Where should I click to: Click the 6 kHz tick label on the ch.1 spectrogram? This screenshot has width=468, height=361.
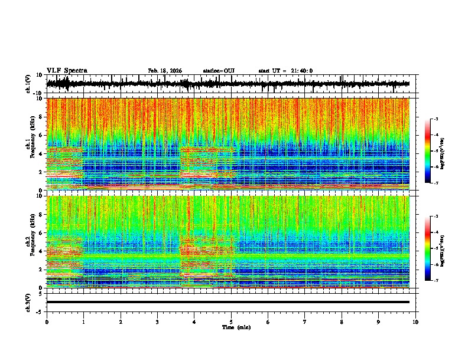tap(41, 135)
